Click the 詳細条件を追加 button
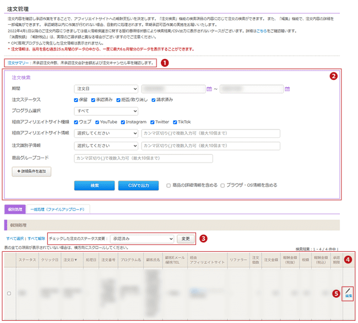The height and width of the screenshot is (323, 358). click(34, 171)
